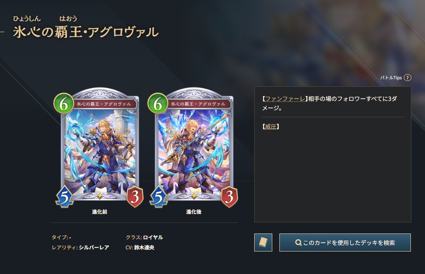The image size is (425, 274).
Task: Click the green cost 6 orb on 進化前 card
Action: (64, 104)
